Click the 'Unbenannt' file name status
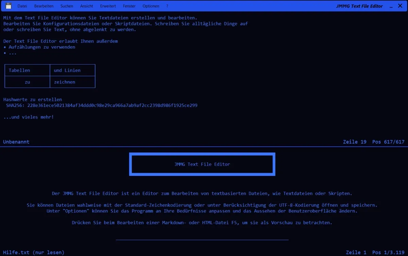 point(16,142)
